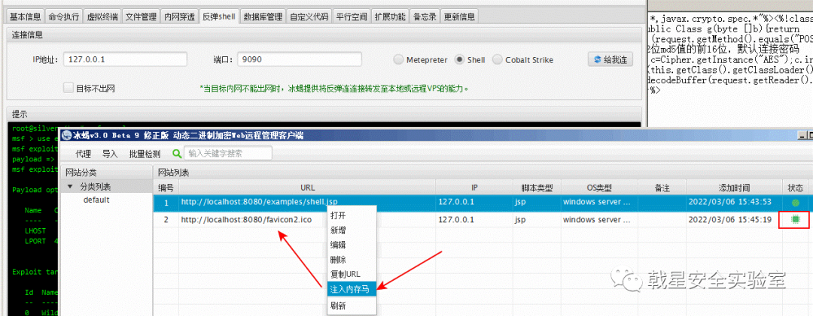This screenshot has width=813, height=316.
Task: Select the default category
Action: [96, 200]
